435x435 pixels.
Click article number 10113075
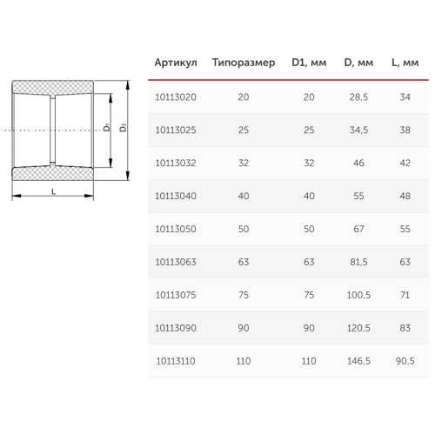coord(176,295)
